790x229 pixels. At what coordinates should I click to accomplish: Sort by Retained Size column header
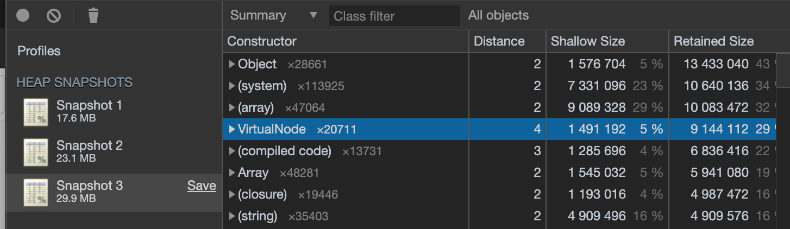(713, 41)
